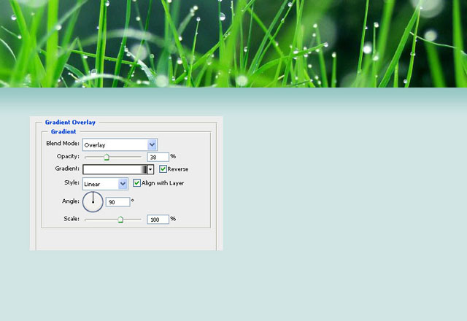The image size is (467, 321).
Task: Click the Angle value field showing 90
Action: tap(118, 202)
